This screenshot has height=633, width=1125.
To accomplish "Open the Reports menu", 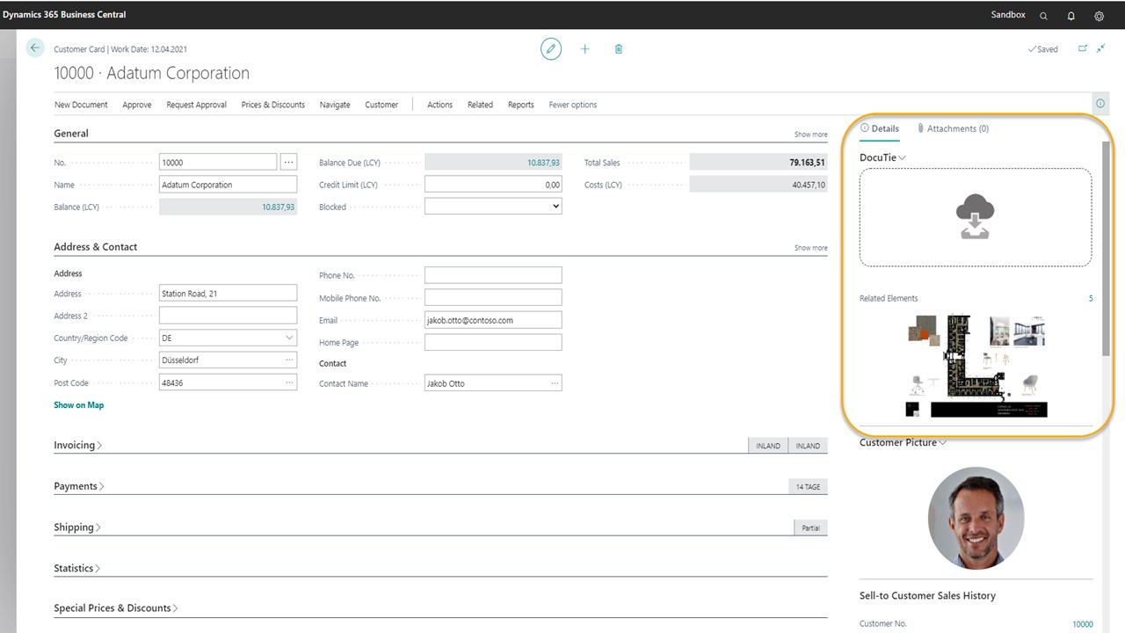I will tap(521, 105).
